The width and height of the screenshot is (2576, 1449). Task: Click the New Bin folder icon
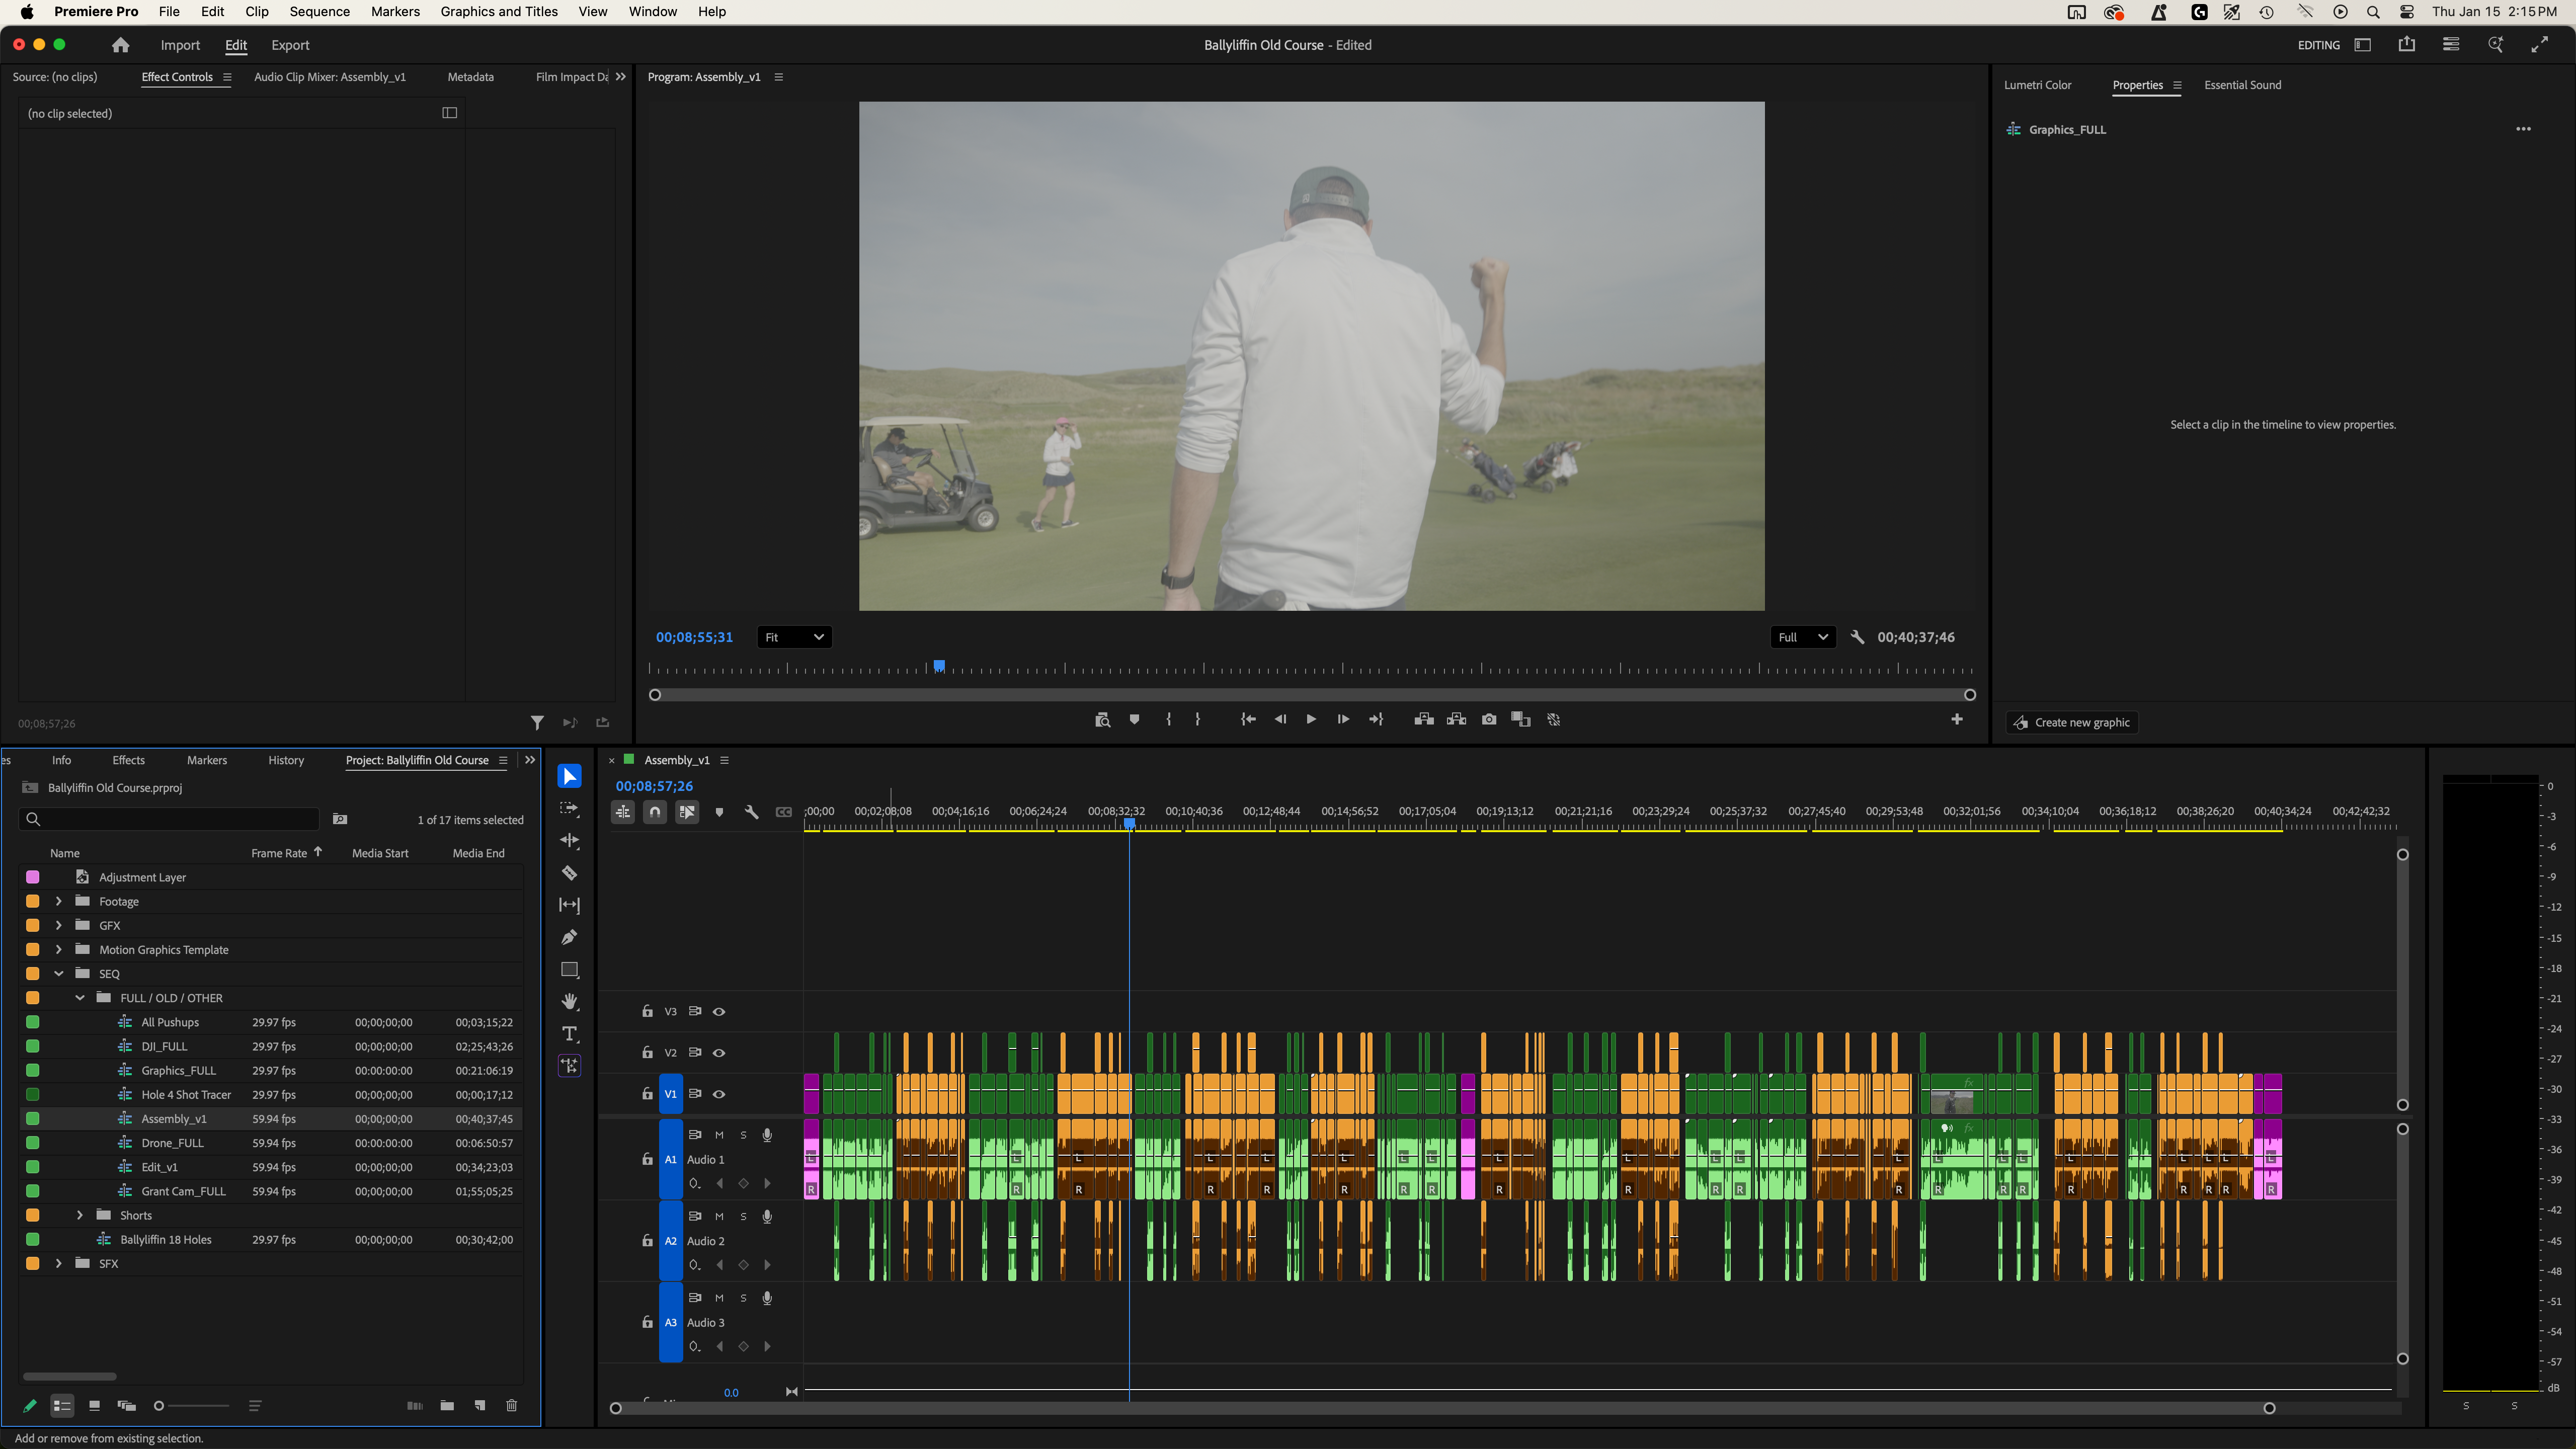(x=447, y=1405)
